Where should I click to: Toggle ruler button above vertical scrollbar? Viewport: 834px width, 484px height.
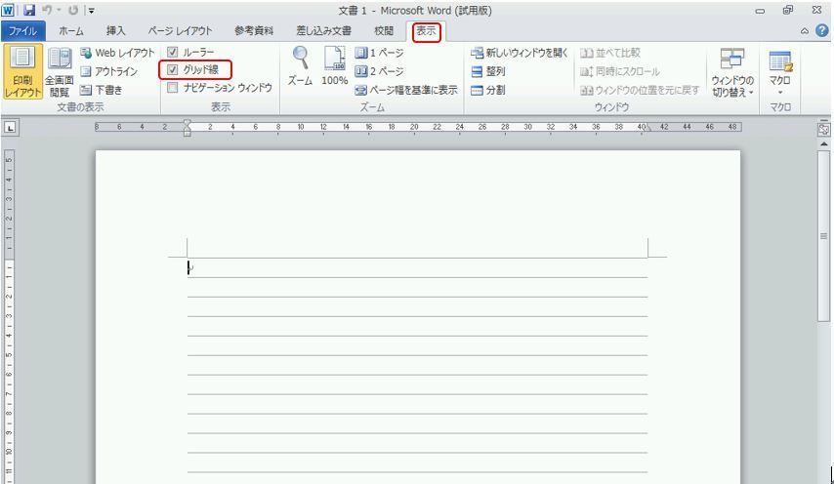point(823,129)
